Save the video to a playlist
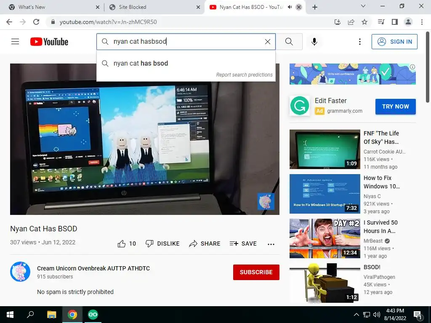Viewport: 431px width, 323px height. (x=243, y=244)
